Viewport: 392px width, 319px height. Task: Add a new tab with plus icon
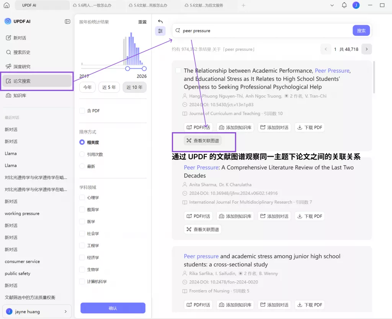click(243, 5)
